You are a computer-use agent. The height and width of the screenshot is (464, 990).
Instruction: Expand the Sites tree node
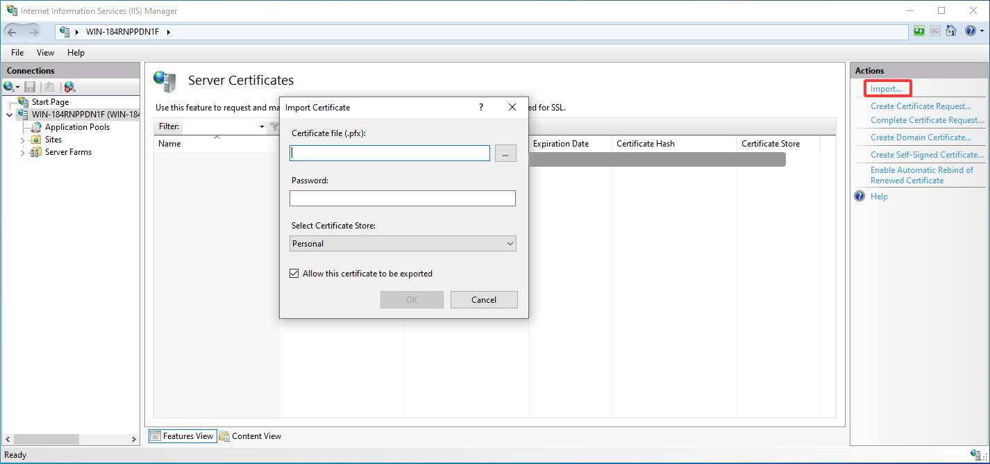point(23,140)
